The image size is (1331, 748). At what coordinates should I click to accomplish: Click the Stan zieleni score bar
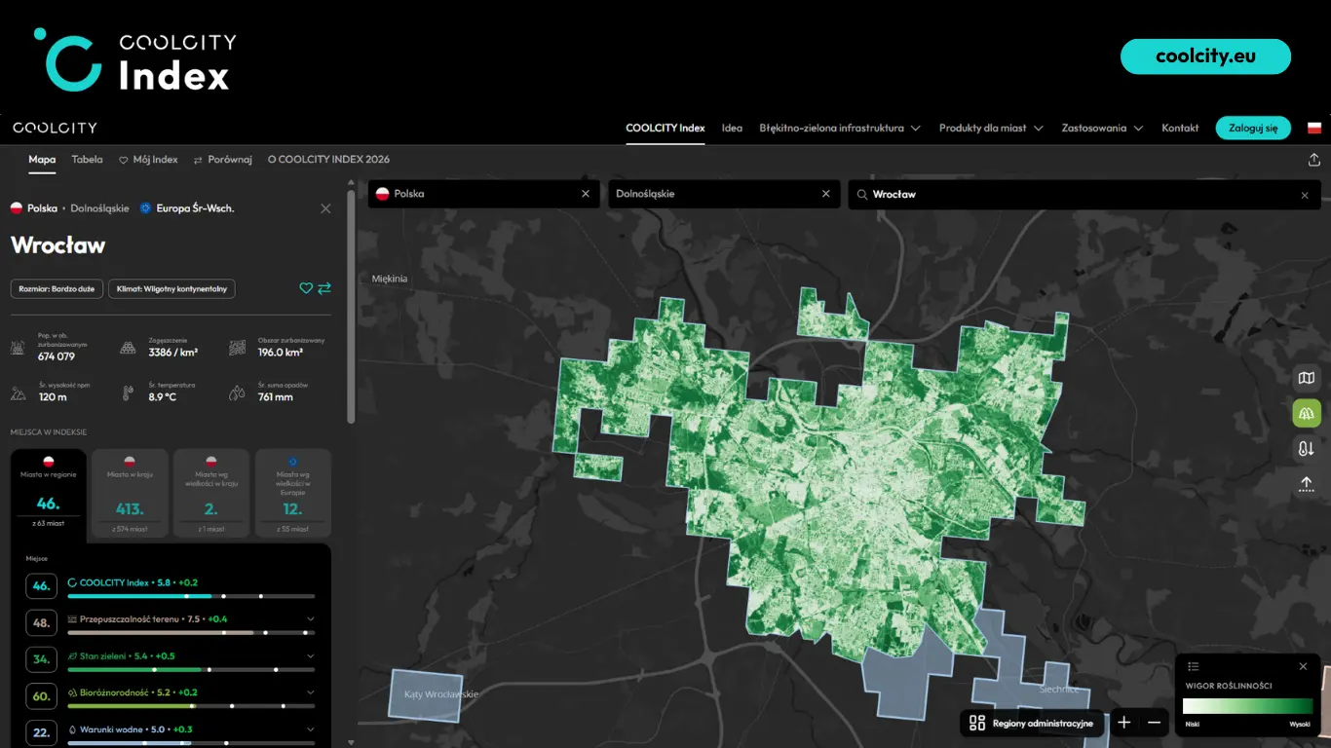tap(191, 669)
